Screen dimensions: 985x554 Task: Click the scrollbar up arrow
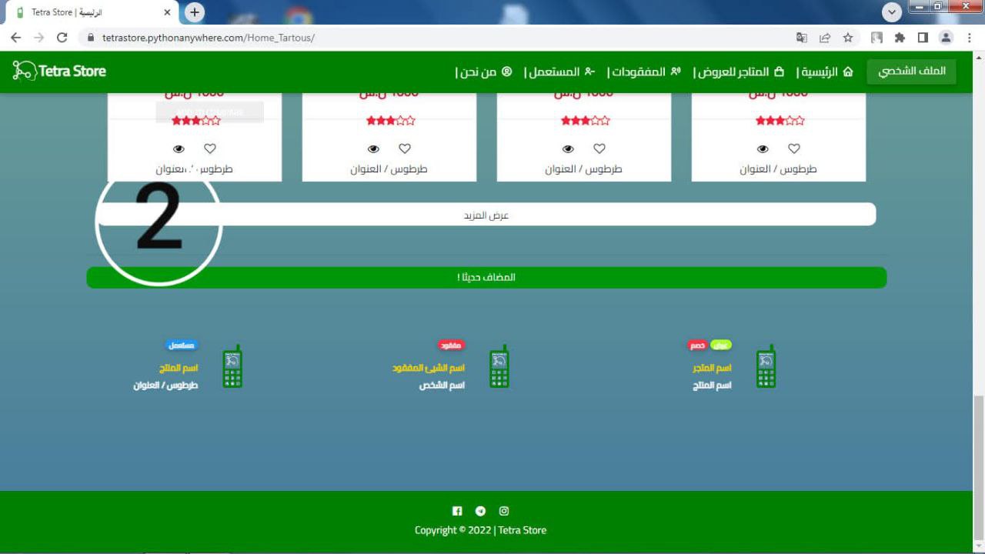point(978,57)
